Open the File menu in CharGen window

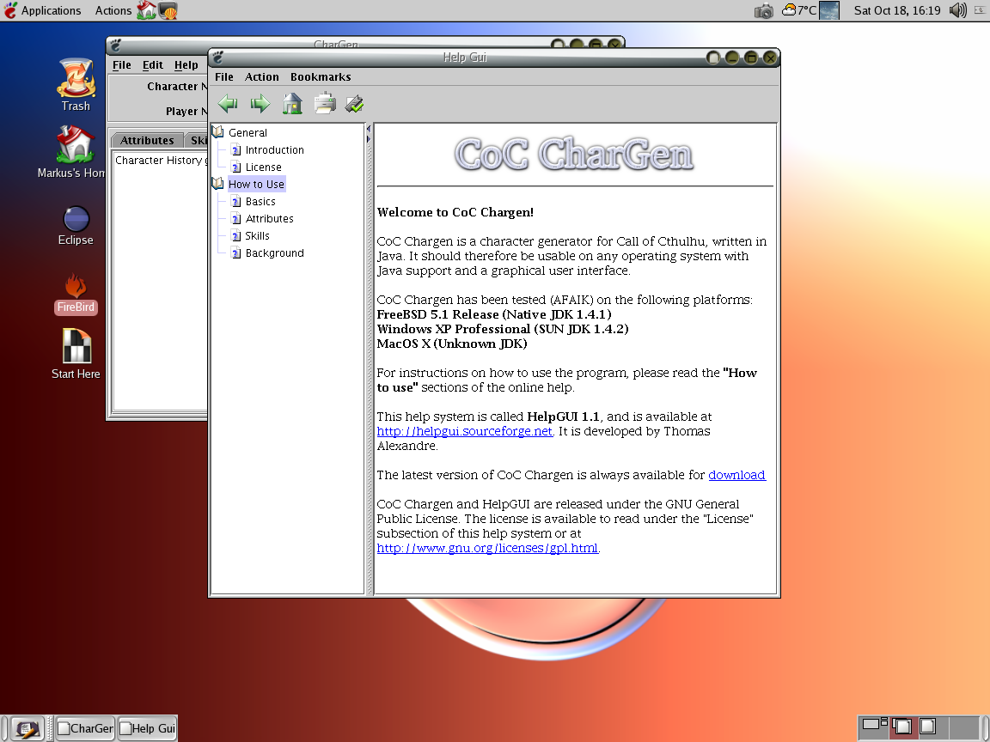pos(122,65)
